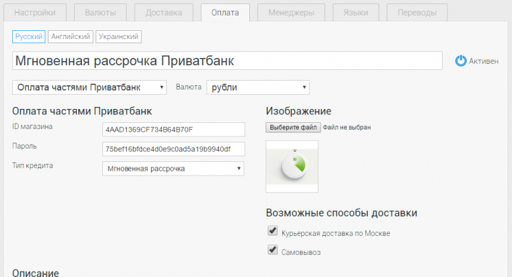512x277 pixels.
Task: Click the ID магазина input field
Action: coord(173,129)
